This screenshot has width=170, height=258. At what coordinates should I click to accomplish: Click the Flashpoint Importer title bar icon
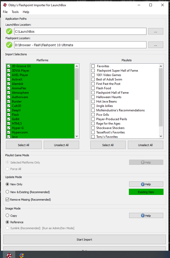pos(5,5)
